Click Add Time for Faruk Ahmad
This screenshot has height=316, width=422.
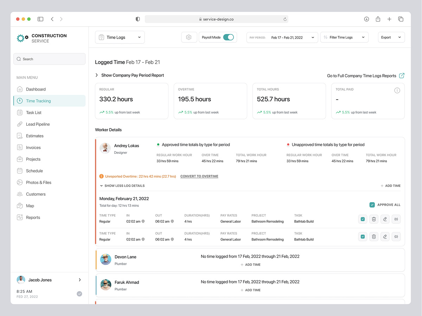(250, 290)
